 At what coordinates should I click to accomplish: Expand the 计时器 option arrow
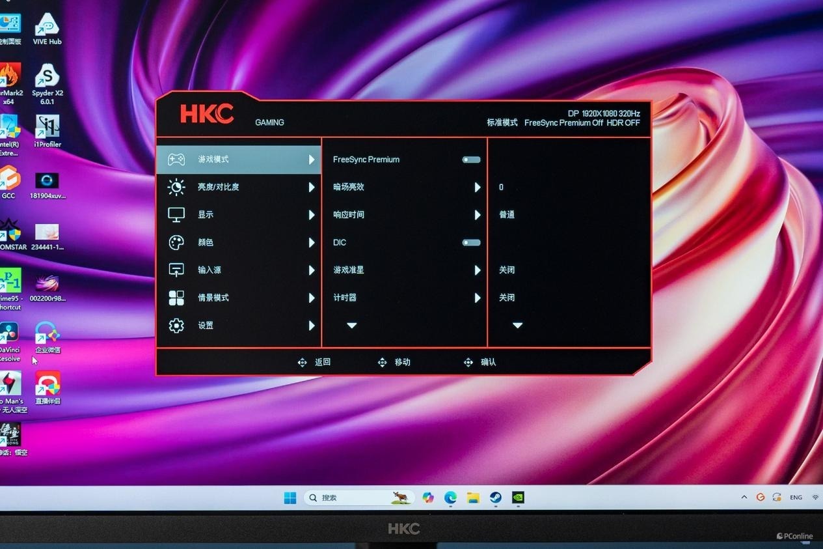478,298
